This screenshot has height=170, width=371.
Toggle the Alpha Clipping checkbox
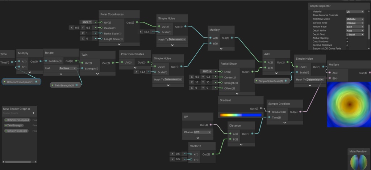tap(347, 38)
